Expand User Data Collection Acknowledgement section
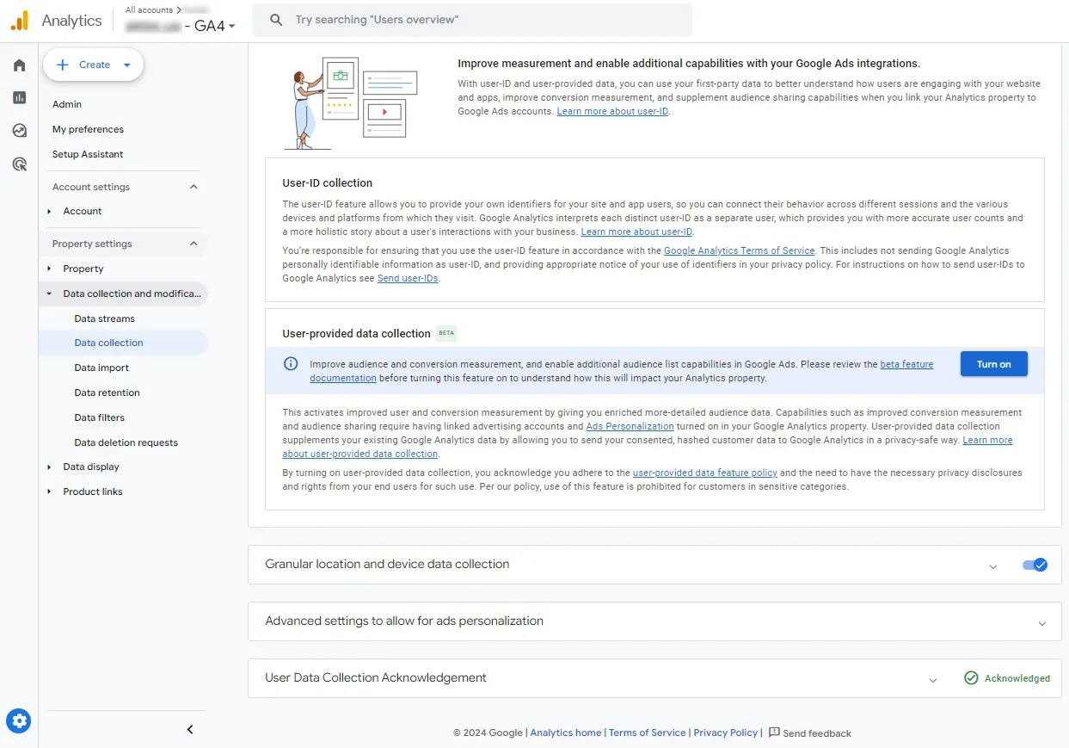Screen dimensions: 1069x748 (x=933, y=680)
